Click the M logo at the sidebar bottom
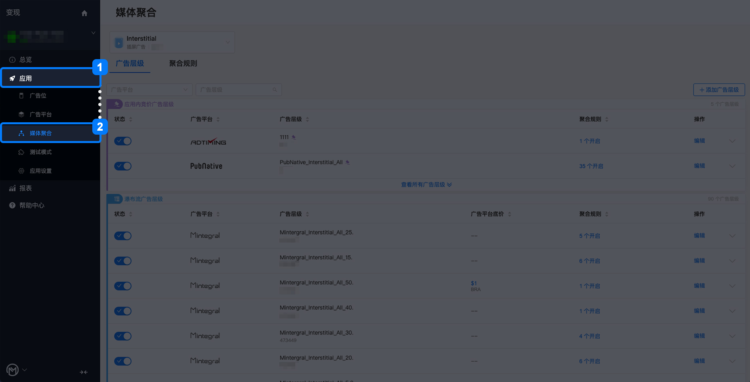 [12, 370]
